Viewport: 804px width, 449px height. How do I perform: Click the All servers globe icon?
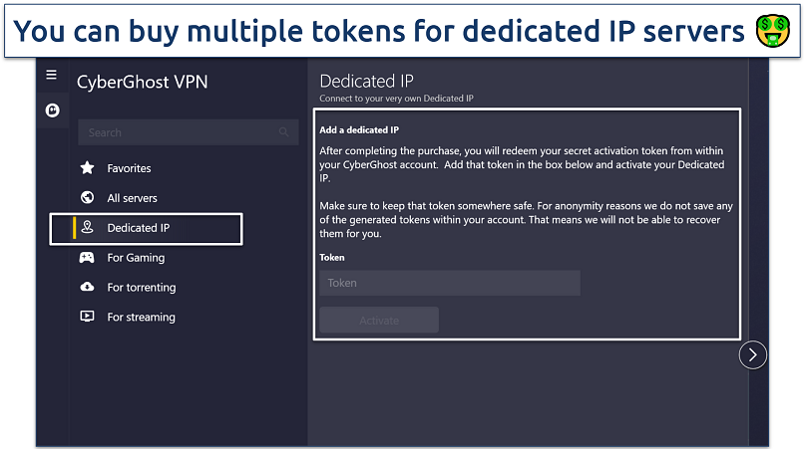click(x=88, y=198)
